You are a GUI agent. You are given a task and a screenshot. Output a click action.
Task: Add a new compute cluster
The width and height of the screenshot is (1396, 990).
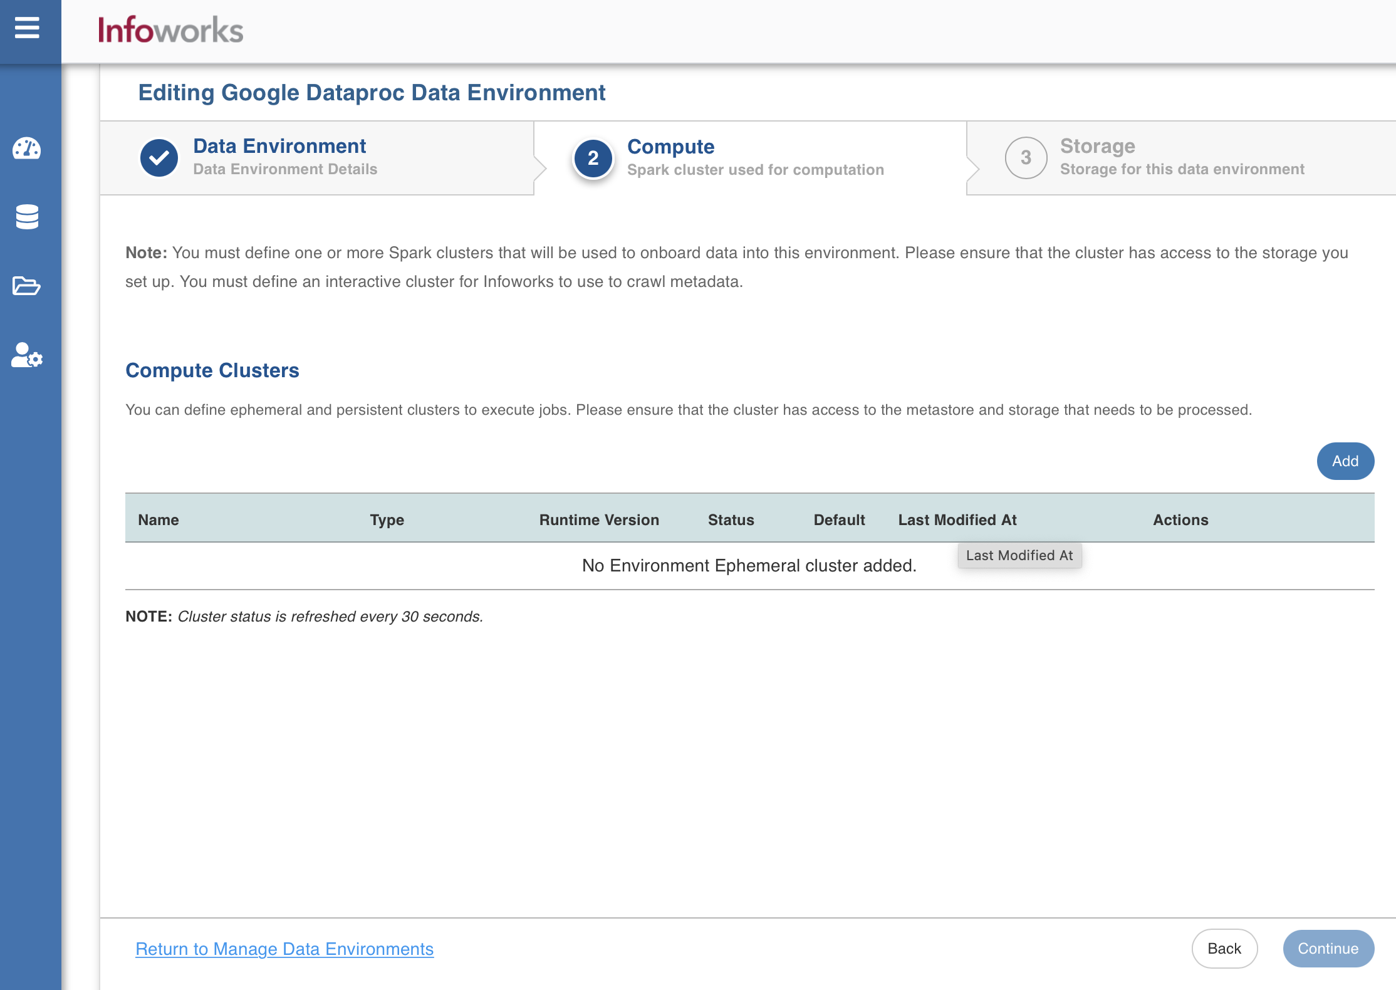click(1345, 461)
